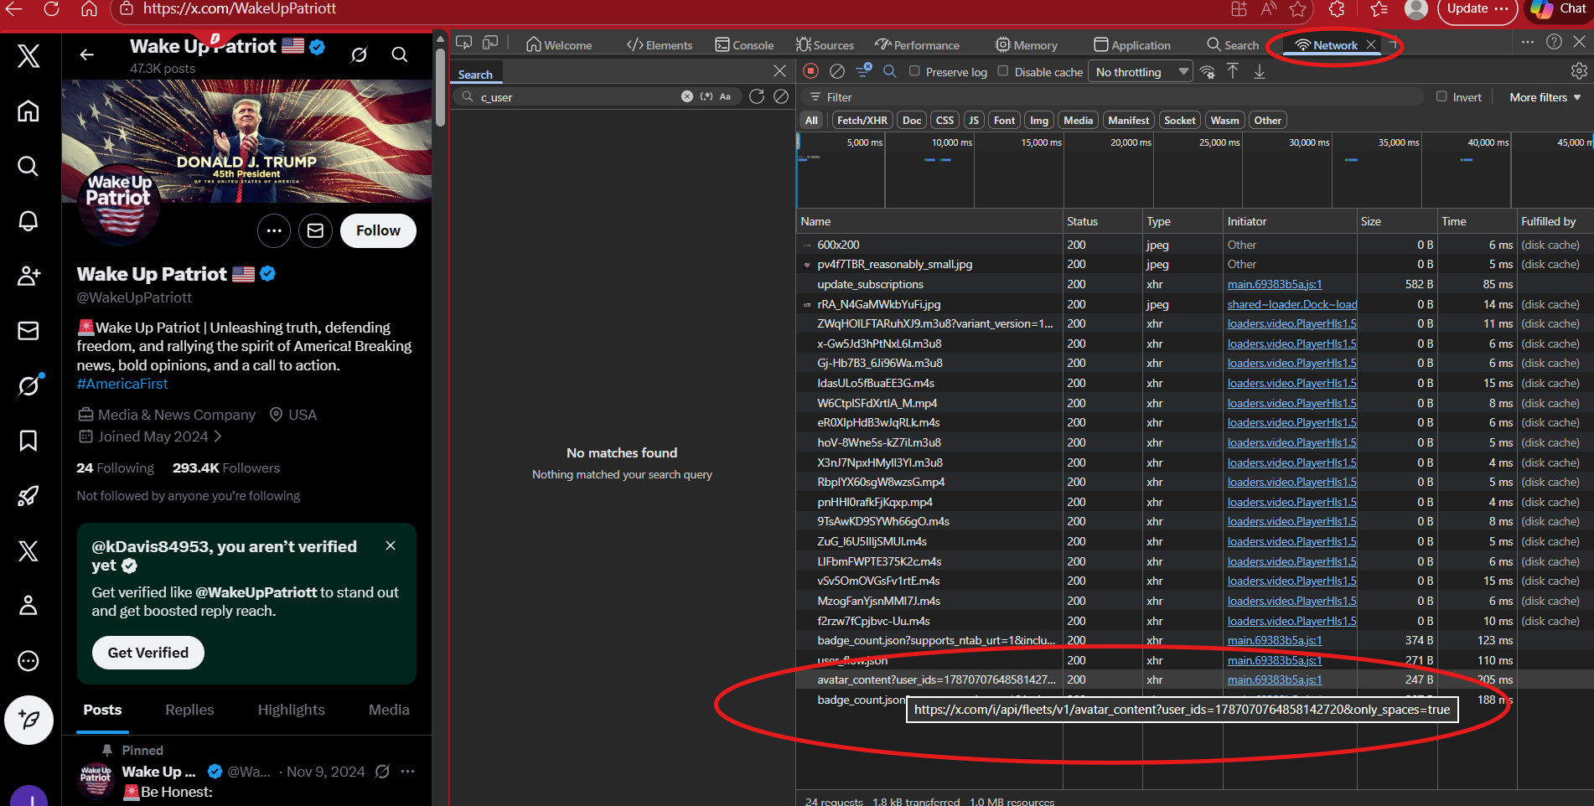Toggle match case Aa option
This screenshot has width=1594, height=806.
click(726, 96)
